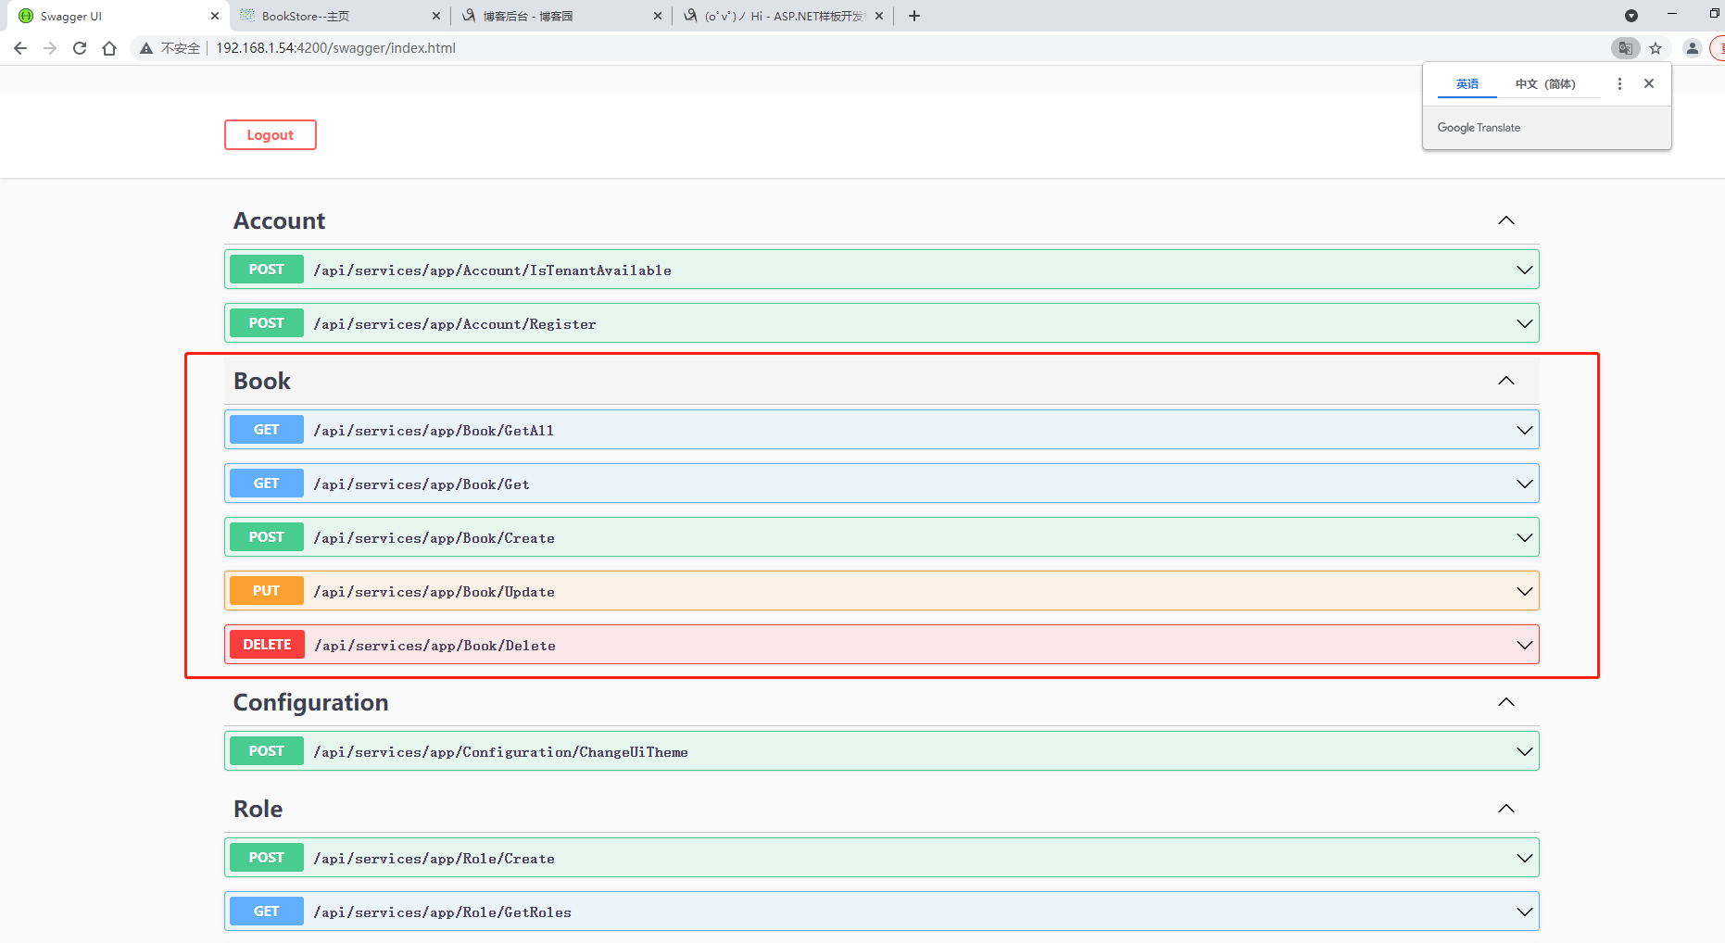Click the Configuration section heading

pyautogui.click(x=310, y=702)
